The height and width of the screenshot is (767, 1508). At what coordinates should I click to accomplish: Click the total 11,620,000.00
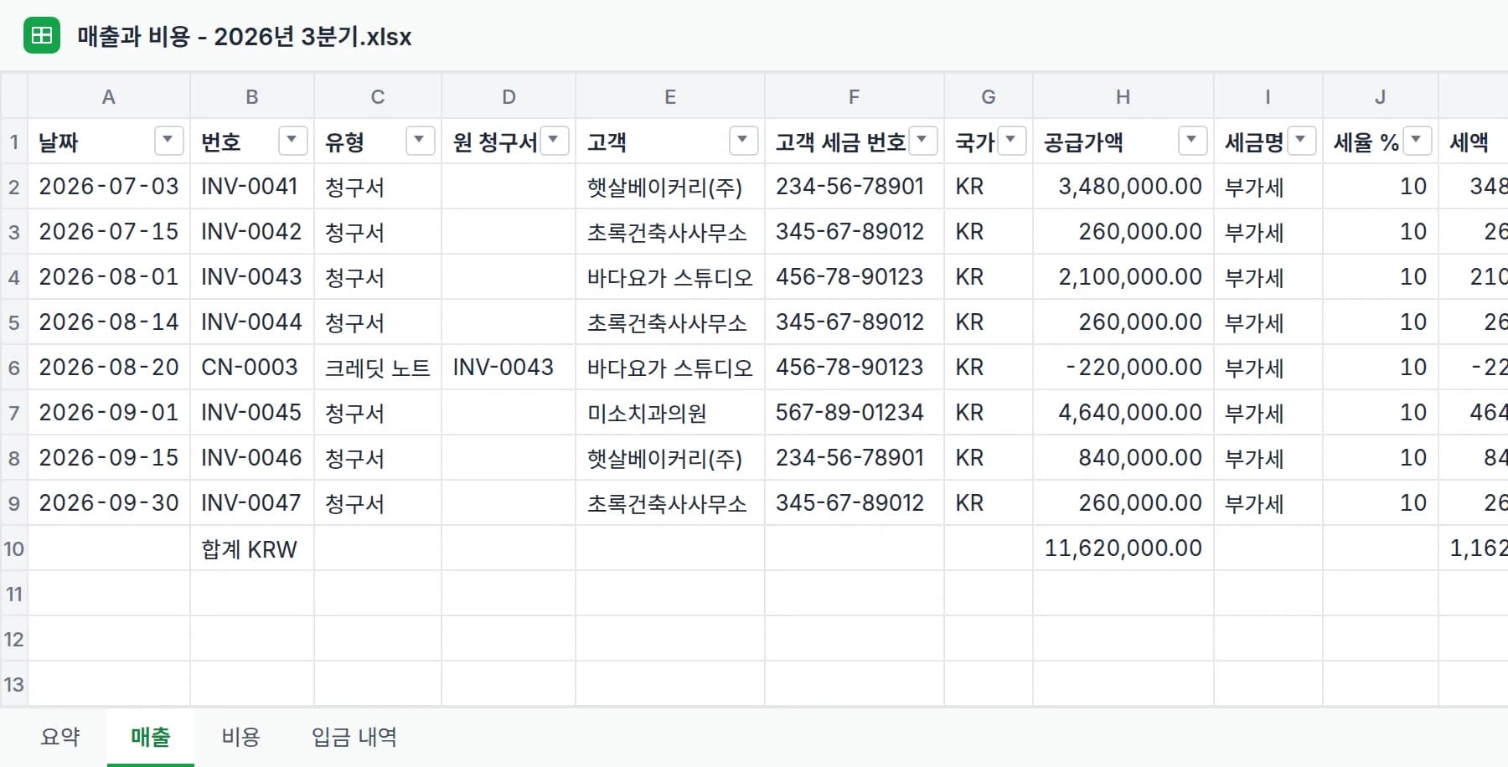1123,548
